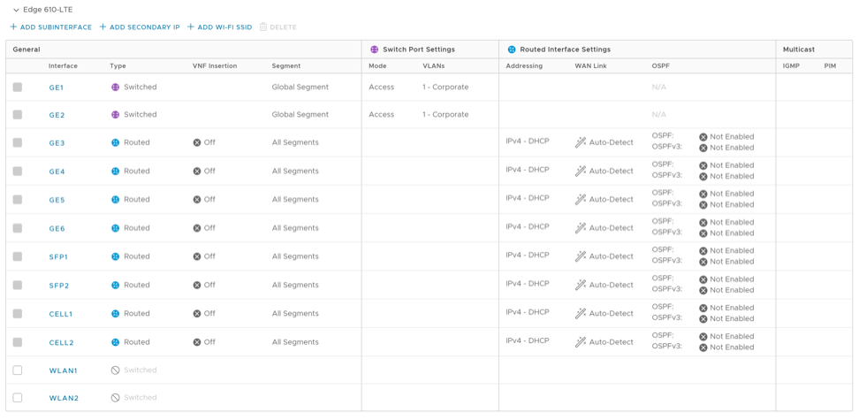Click the blue Routed icon in GE3 row

tap(115, 142)
